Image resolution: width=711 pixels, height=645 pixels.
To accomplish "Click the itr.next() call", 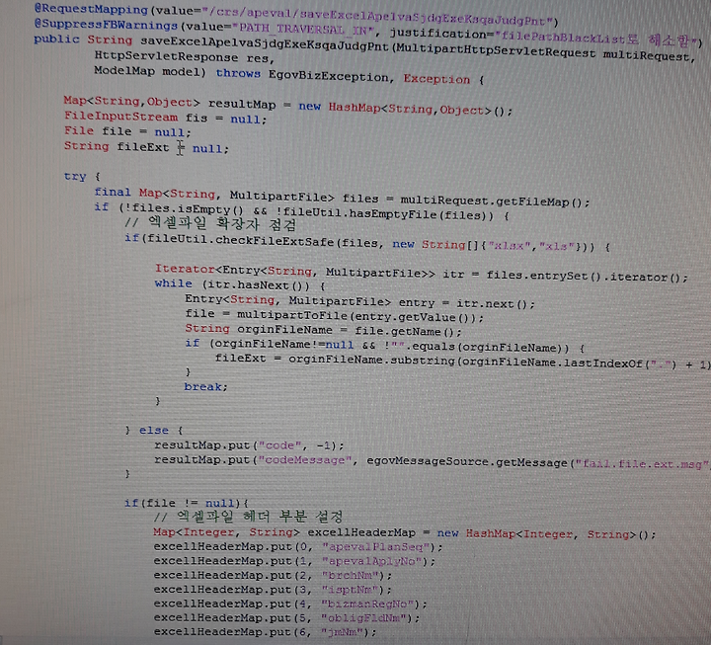I will click(x=495, y=303).
